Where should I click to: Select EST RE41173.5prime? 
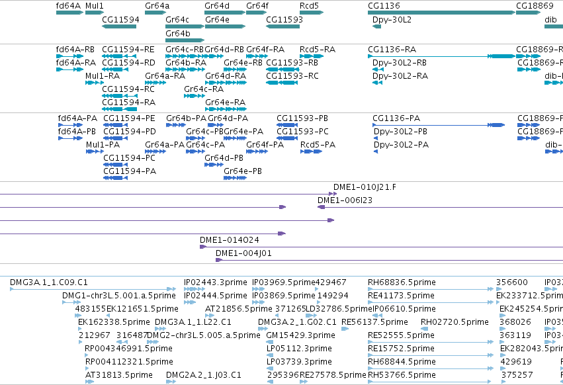431,302
